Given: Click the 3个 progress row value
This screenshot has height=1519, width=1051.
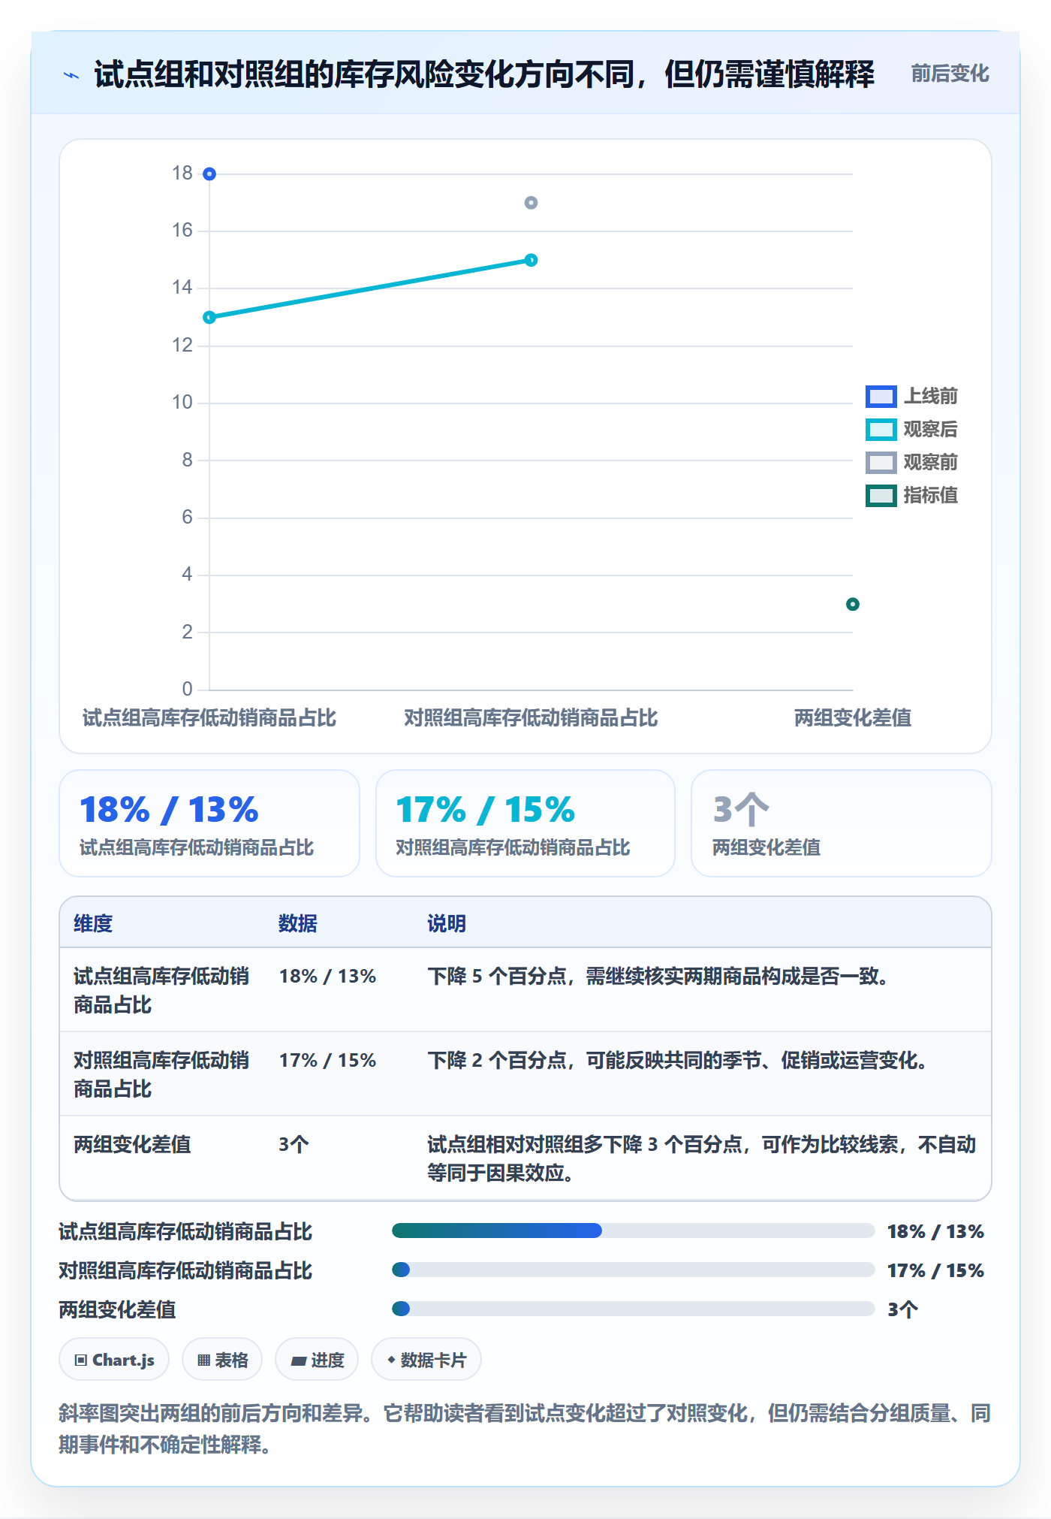Looking at the screenshot, I should point(902,1309).
